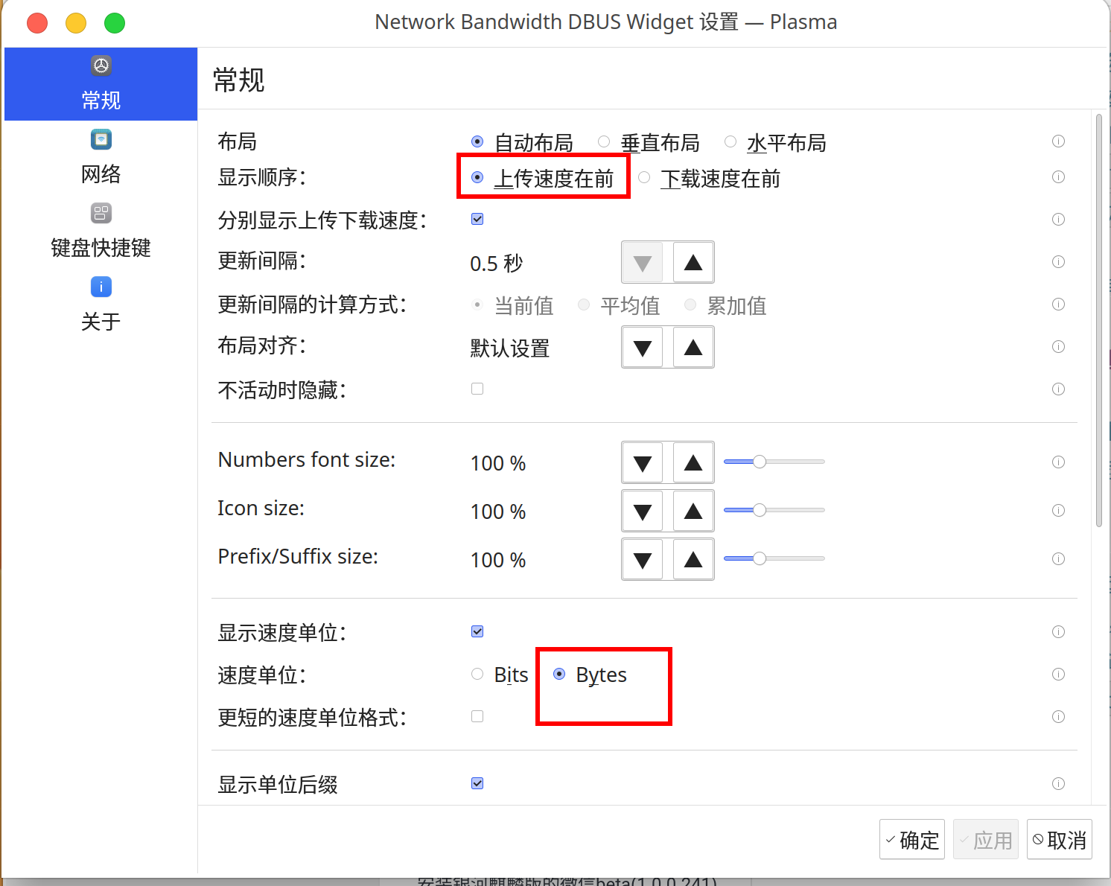Decrease 更新间隔 with down arrow

click(x=643, y=262)
